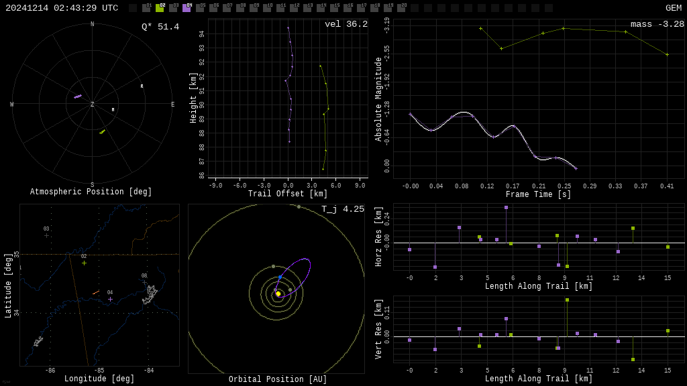Click the vel 36.2 velocity label
Viewport: 687px width, 386px height.
(346, 24)
